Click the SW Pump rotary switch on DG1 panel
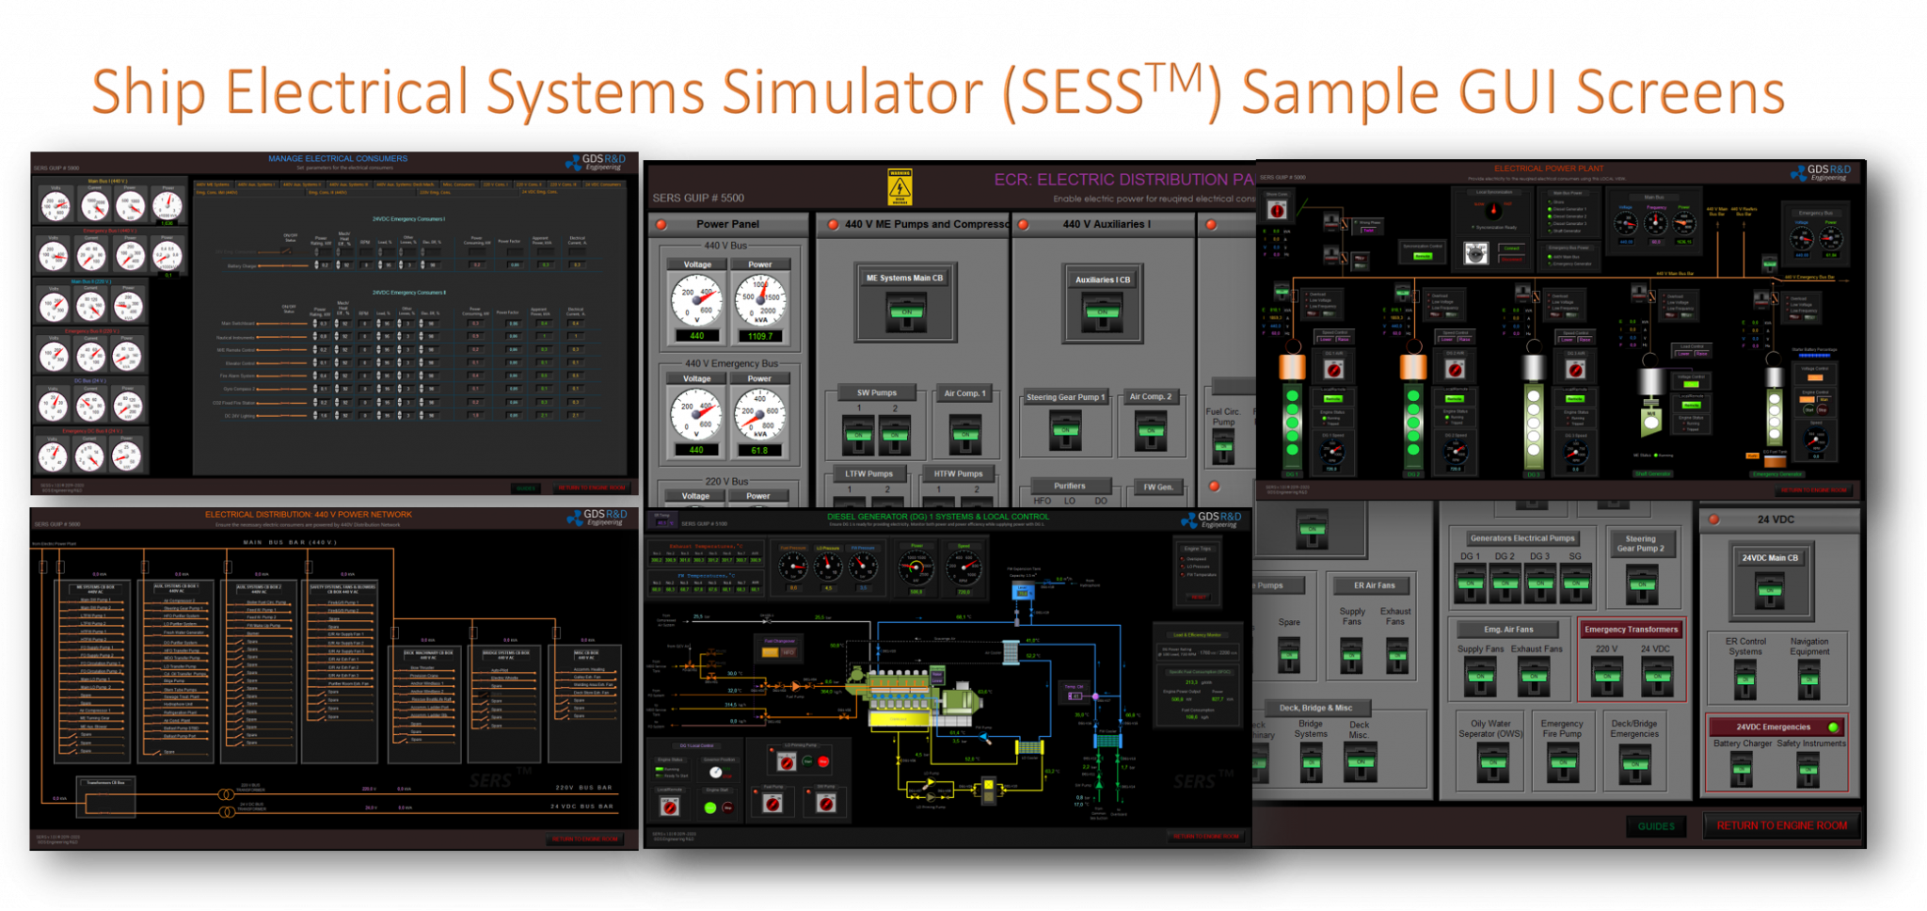Screen dimensions: 1927x911 824,802
